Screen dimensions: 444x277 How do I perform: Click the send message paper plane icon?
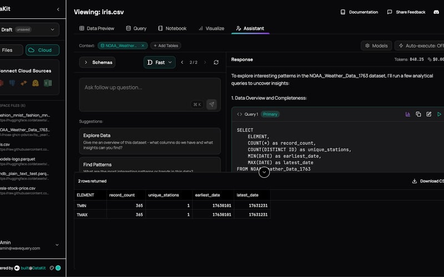pyautogui.click(x=211, y=104)
